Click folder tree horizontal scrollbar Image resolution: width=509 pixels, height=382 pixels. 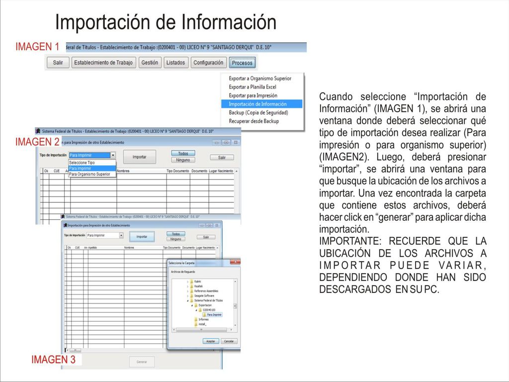[203, 329]
